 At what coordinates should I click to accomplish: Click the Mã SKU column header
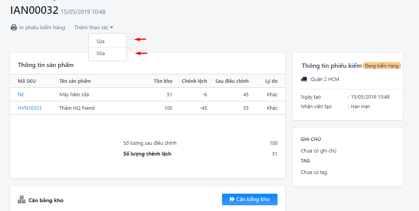27,81
